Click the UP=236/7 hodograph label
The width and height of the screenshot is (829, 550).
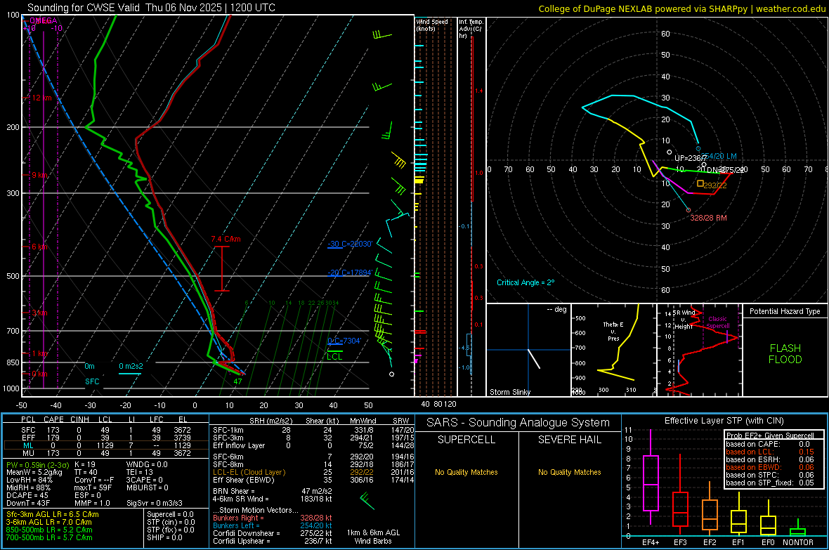coord(691,158)
